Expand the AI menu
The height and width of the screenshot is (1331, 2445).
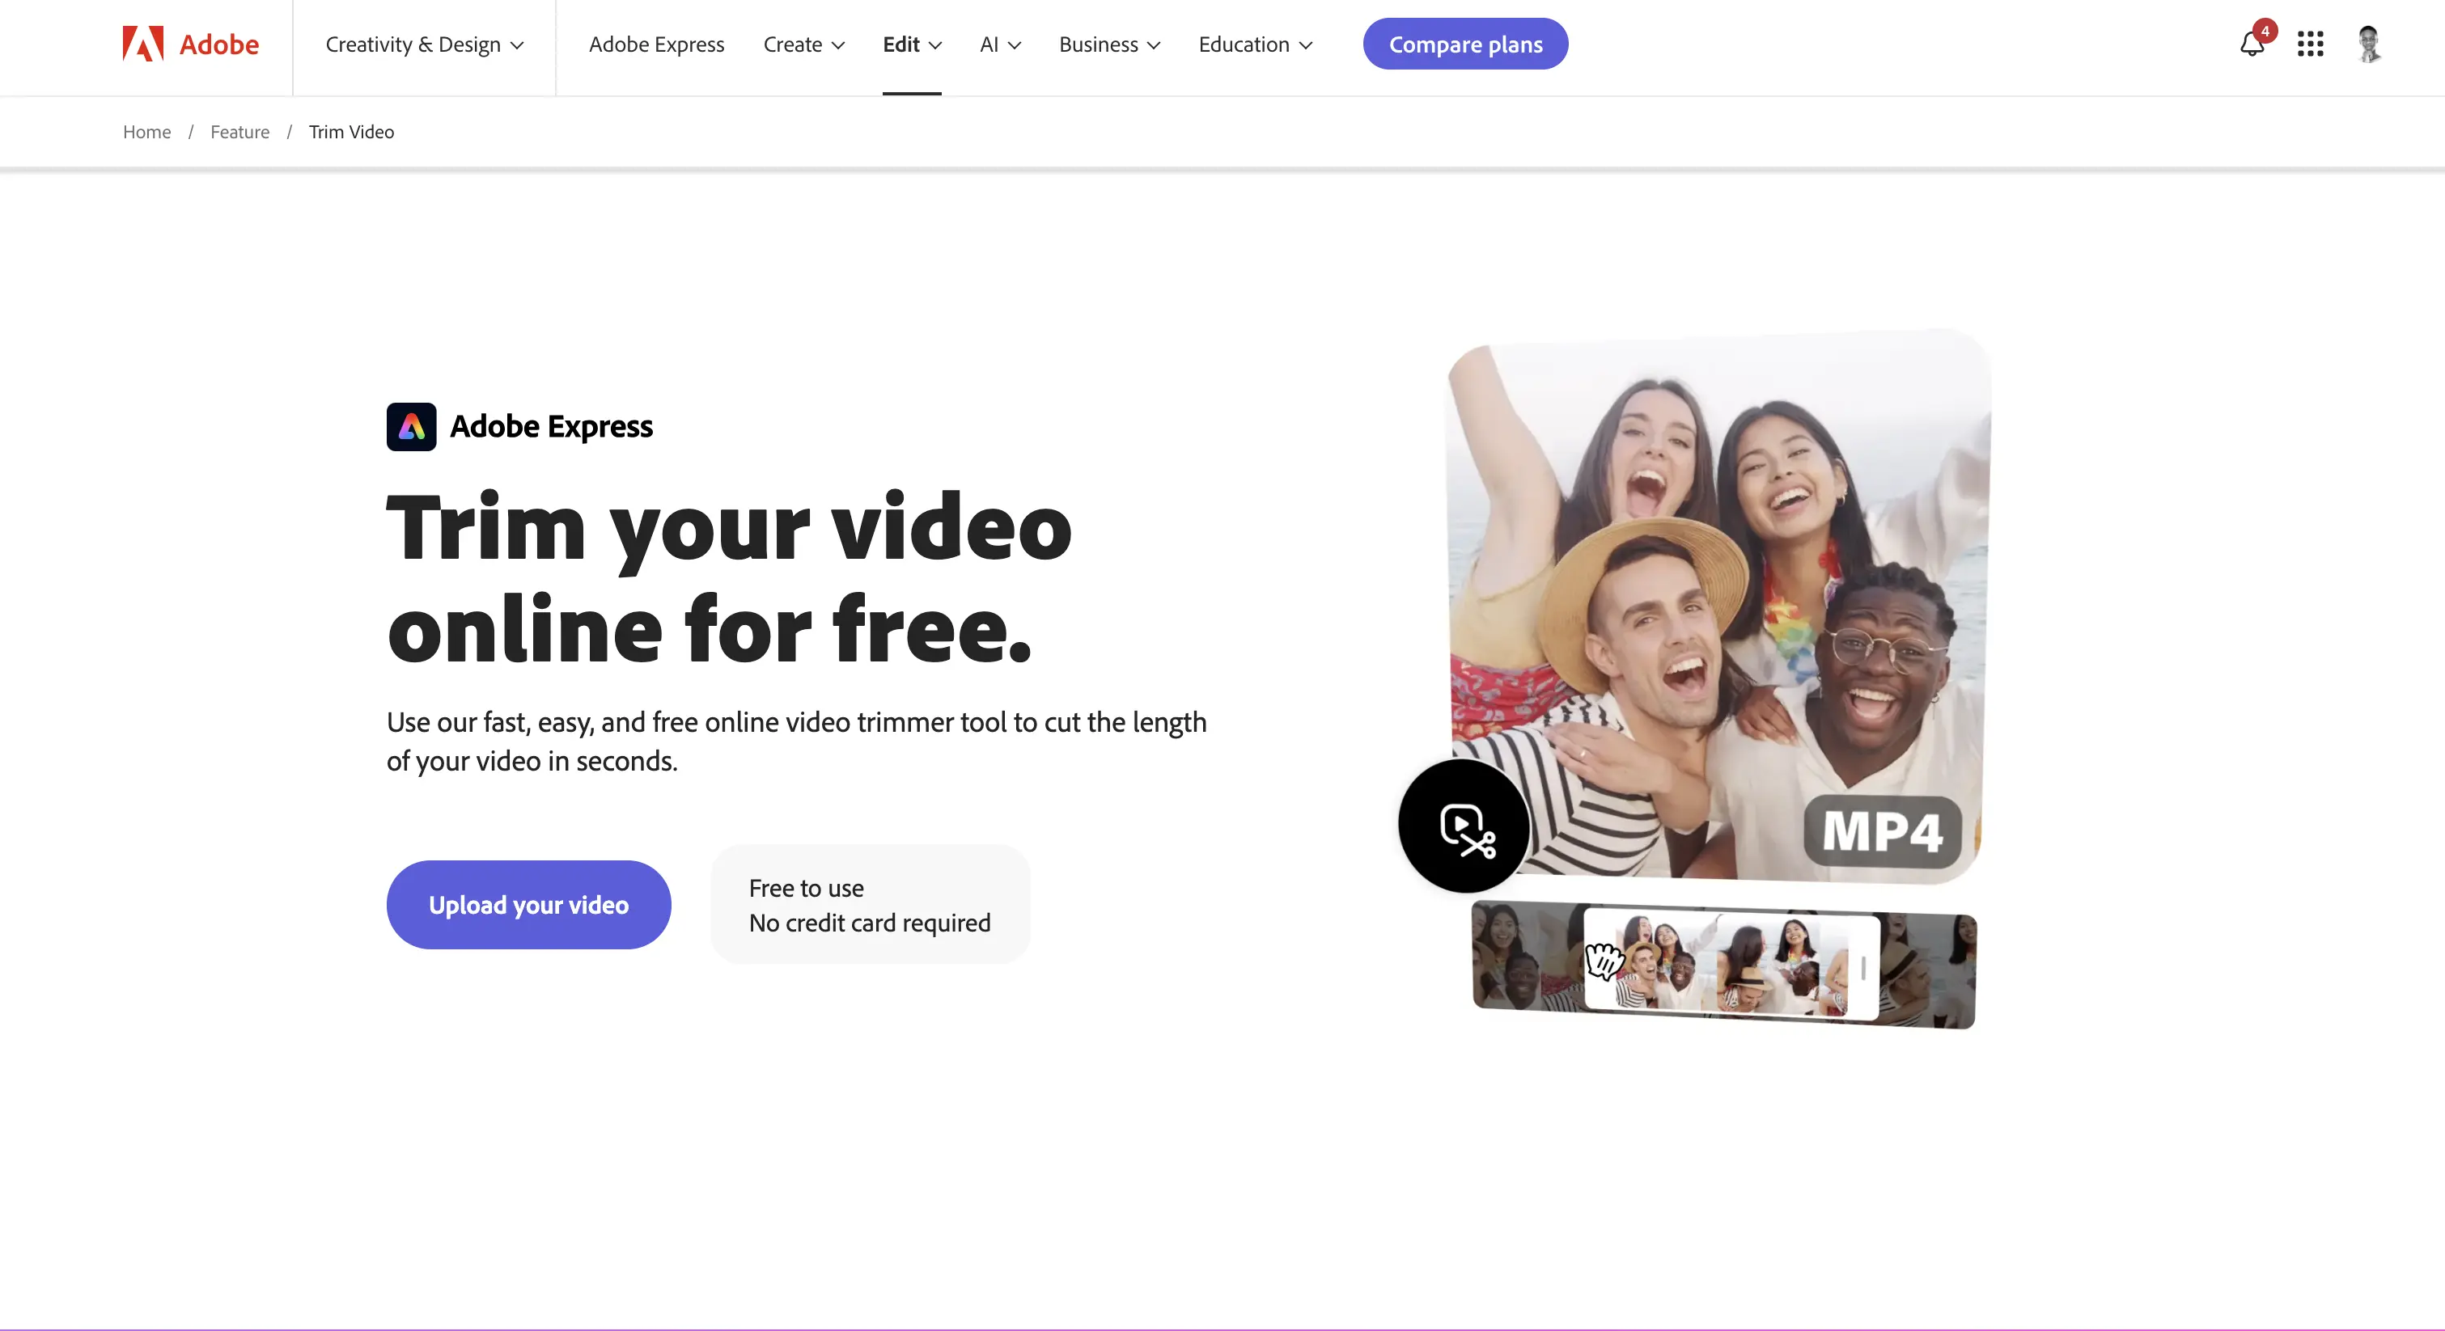click(1000, 44)
